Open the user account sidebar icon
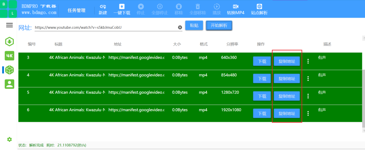365x151 pixels. point(10,84)
